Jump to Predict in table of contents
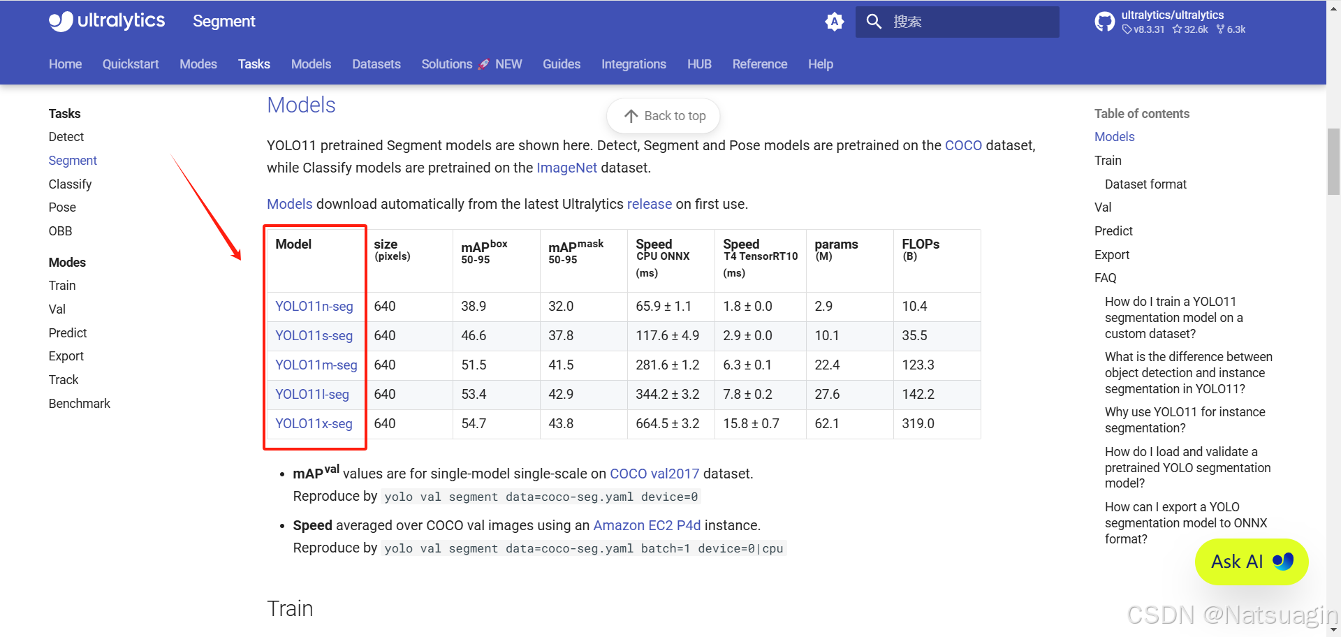 tap(1113, 231)
